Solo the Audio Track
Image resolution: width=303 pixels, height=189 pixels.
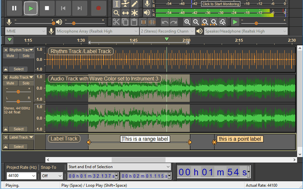[x=26, y=83]
